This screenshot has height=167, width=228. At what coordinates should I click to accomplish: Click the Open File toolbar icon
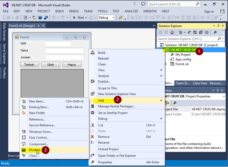(34, 18)
